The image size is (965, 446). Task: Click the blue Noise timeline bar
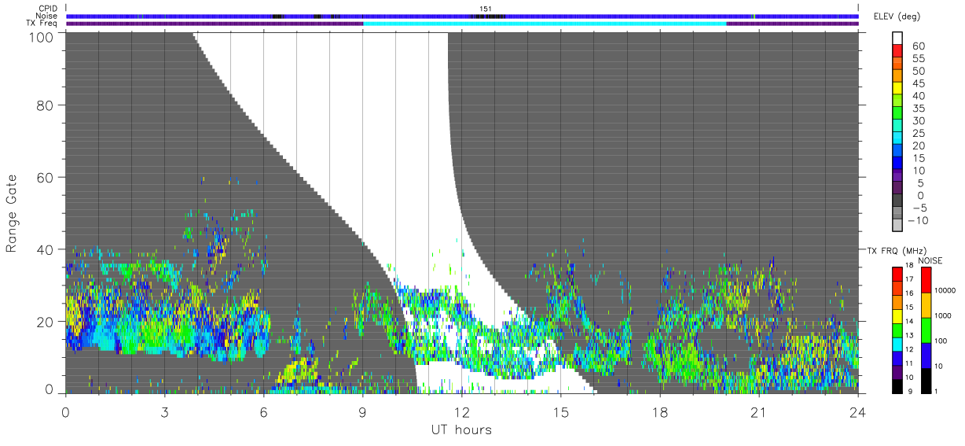coord(462,16)
